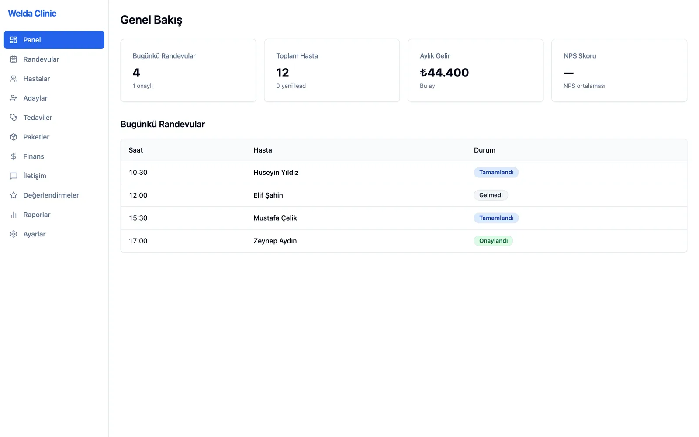Click the Randevular calendar icon

coord(14,59)
